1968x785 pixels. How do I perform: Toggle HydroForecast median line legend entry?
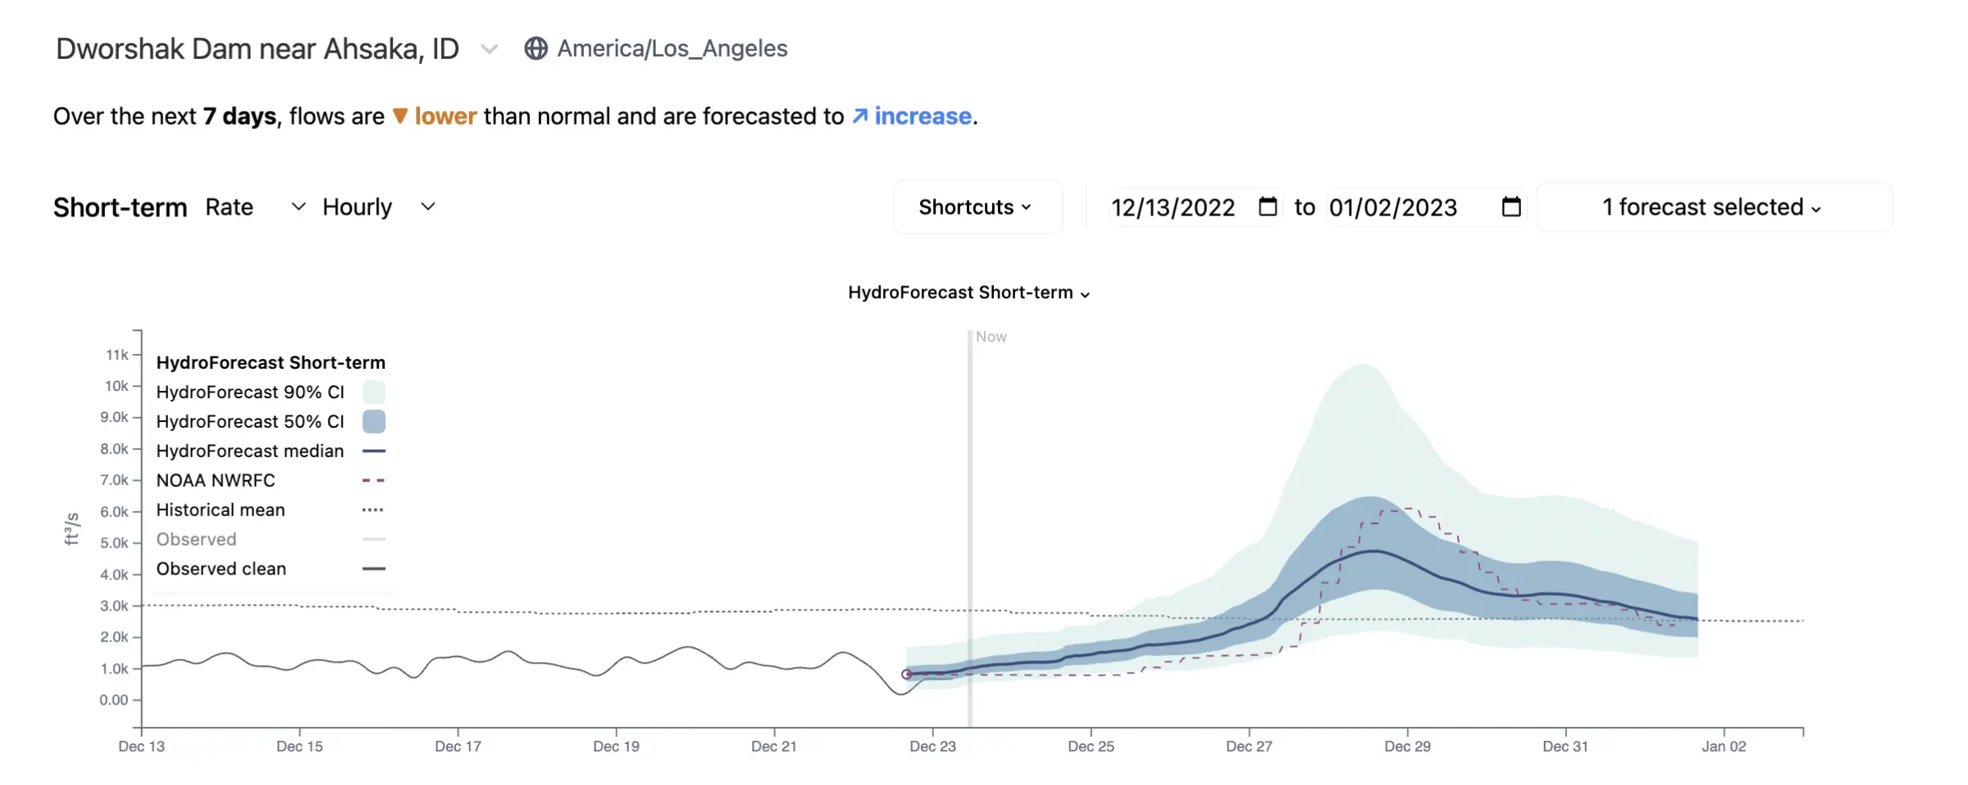coord(271,451)
